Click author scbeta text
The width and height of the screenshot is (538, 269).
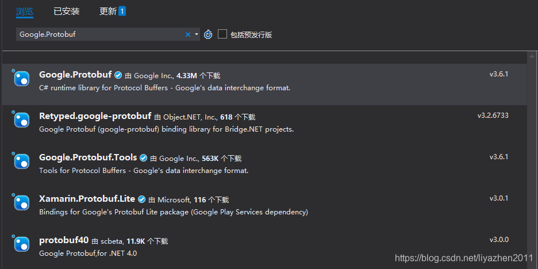112,241
